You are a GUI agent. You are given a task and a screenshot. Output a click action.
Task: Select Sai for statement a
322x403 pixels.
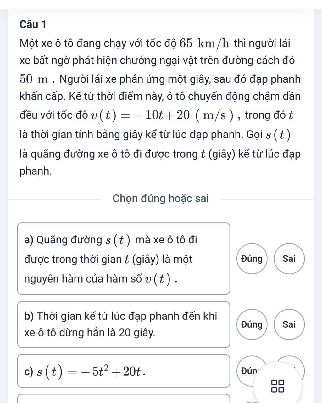[289, 259]
